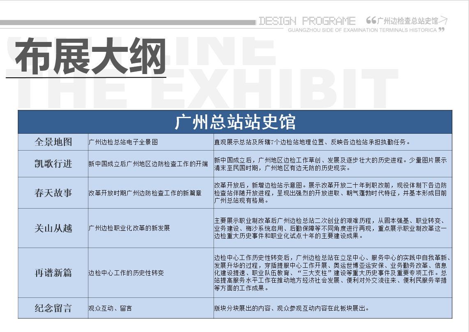
Task: Select the 纪念留言 row heading
Action: [53, 308]
